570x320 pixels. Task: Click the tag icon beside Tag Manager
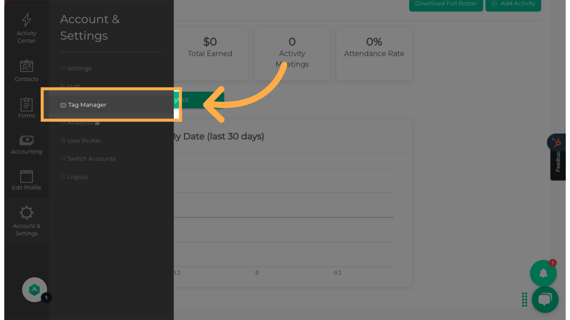click(x=63, y=105)
